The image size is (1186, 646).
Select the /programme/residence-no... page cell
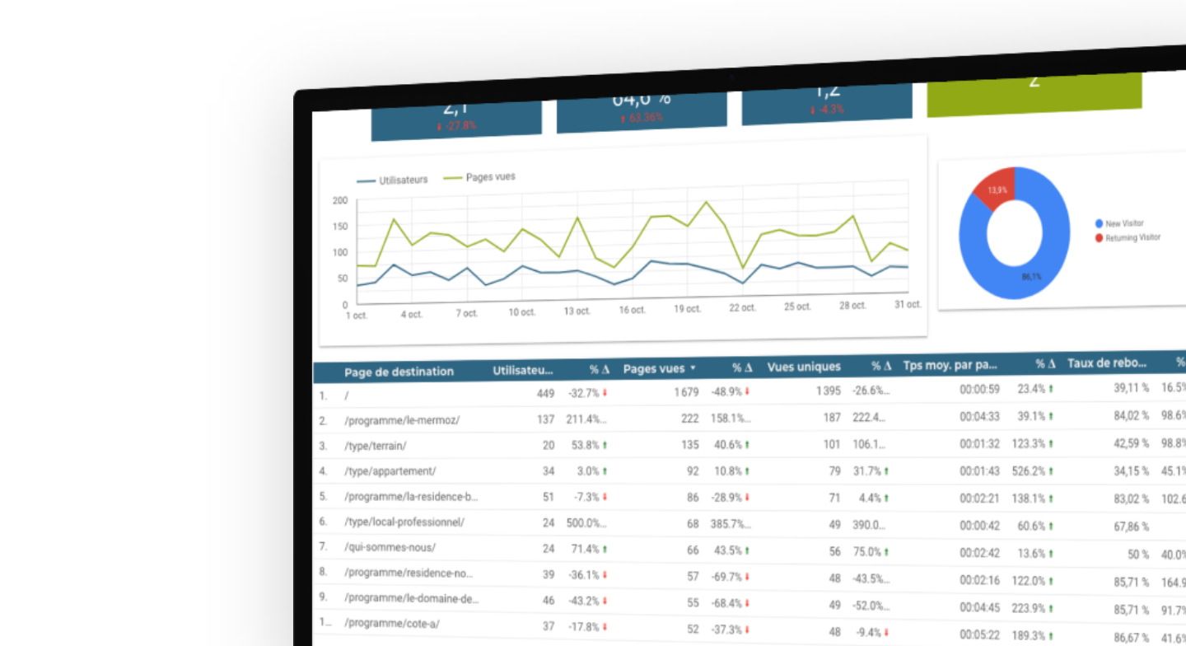pos(409,573)
